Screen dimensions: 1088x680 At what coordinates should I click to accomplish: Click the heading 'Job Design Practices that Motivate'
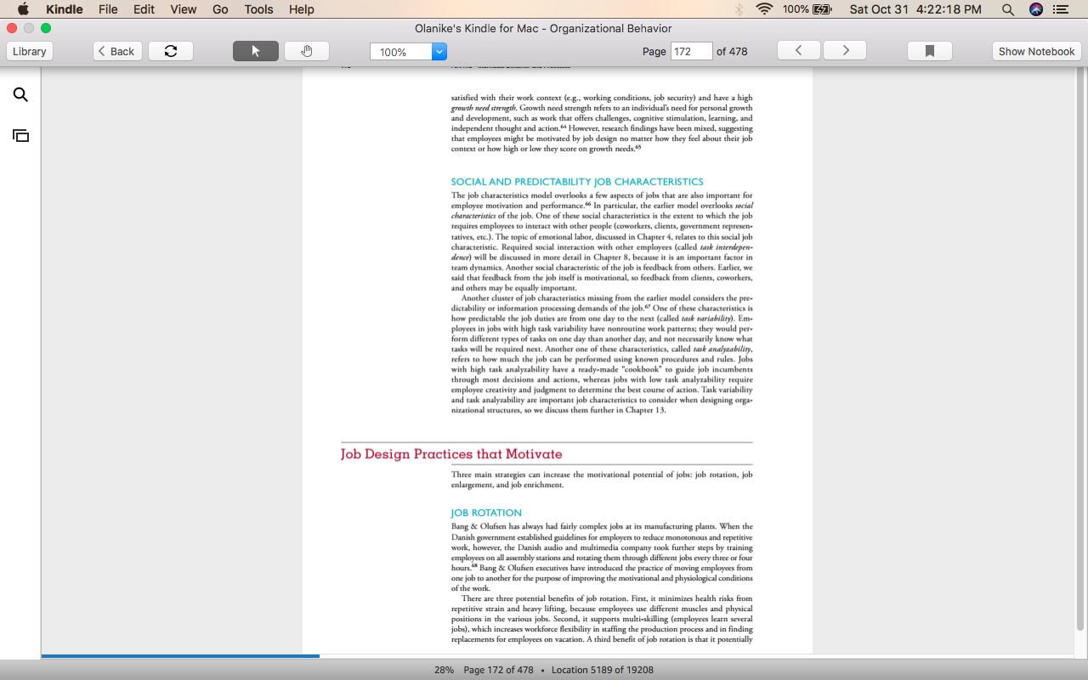(x=451, y=454)
